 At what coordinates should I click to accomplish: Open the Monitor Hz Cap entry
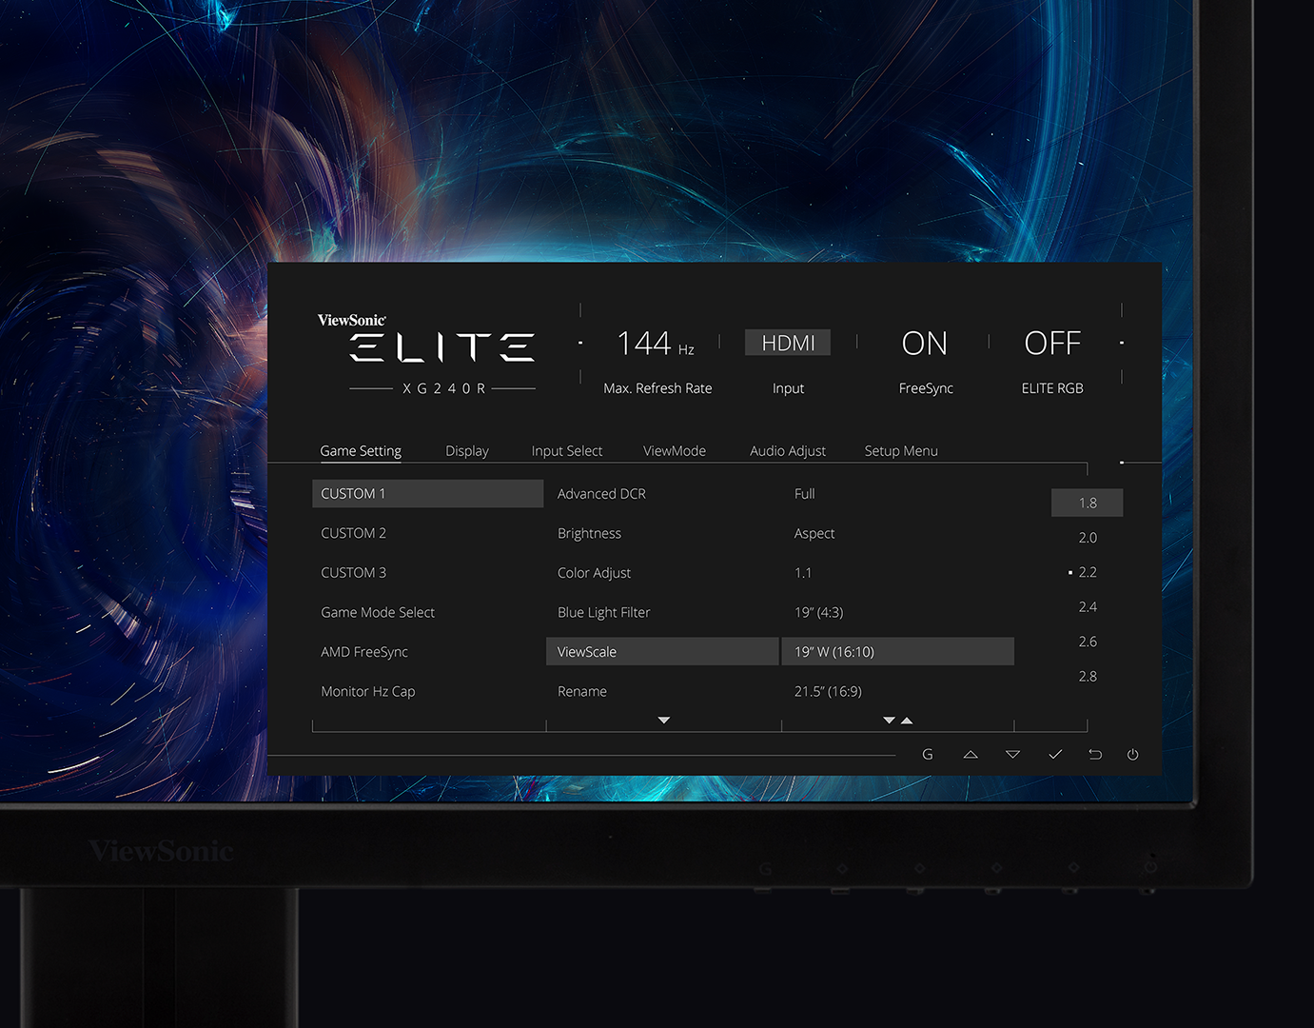(368, 692)
